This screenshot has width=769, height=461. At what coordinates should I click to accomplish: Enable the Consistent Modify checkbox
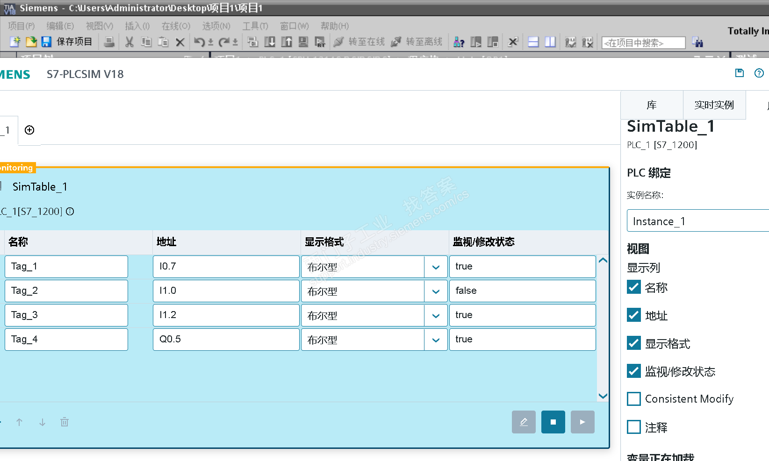pyautogui.click(x=634, y=399)
